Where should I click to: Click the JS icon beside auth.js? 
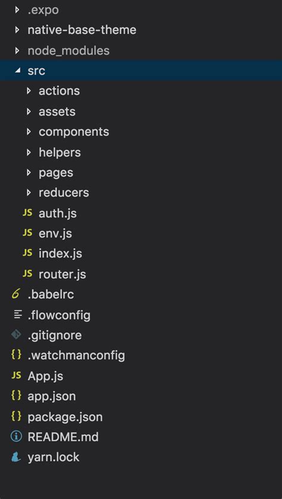(27, 213)
